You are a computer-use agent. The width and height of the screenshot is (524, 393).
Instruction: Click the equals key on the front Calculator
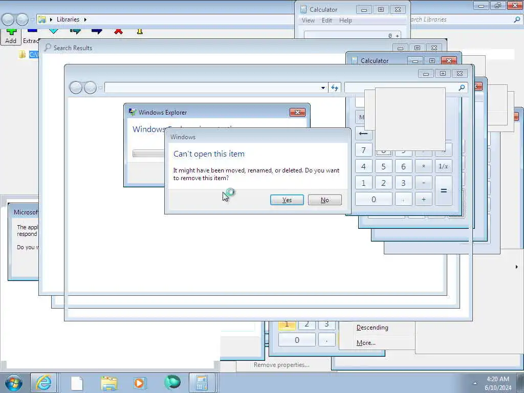point(444,191)
